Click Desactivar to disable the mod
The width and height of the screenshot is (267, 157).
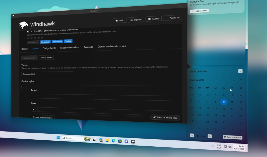tap(45, 42)
